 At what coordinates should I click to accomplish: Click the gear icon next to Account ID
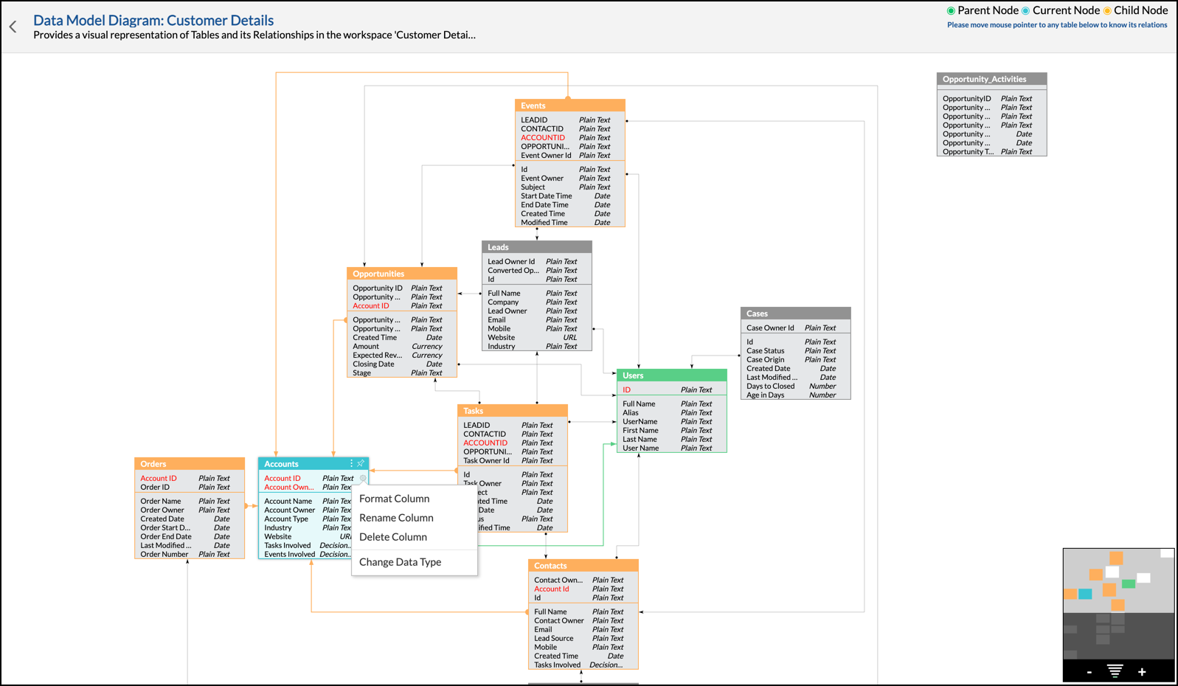(x=363, y=478)
